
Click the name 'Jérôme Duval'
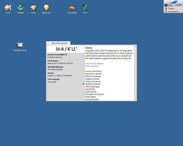point(91,92)
